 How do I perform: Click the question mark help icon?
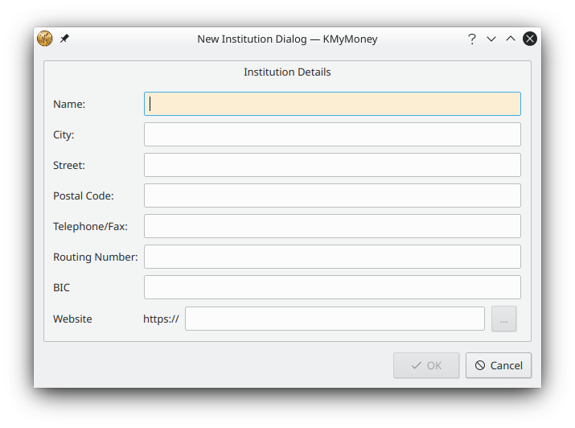pos(472,39)
